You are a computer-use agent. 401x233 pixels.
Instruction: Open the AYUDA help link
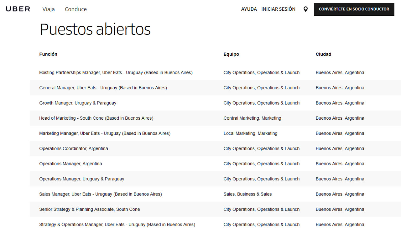tap(249, 9)
